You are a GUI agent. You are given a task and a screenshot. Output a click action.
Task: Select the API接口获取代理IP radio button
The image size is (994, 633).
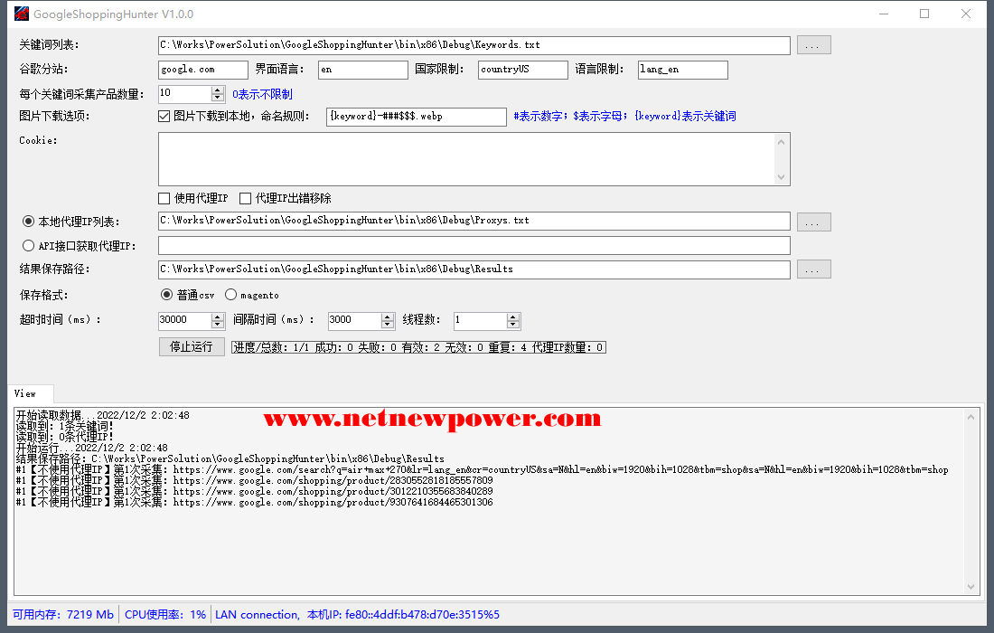coord(29,245)
